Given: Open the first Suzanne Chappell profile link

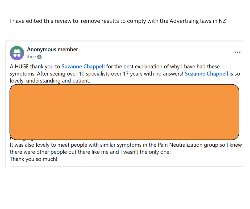Looking at the screenshot, I should click(x=83, y=66).
